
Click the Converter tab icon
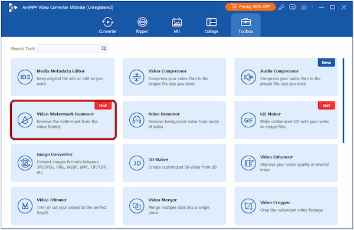tap(108, 22)
